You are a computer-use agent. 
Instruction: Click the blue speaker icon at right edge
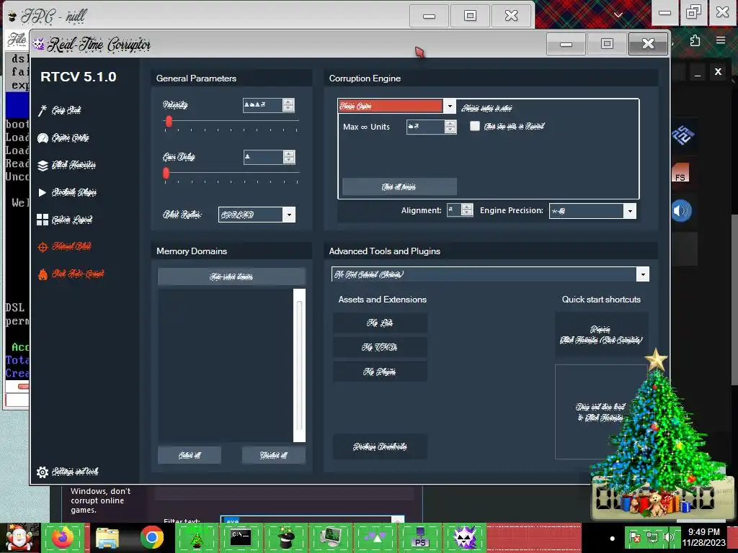tap(680, 211)
